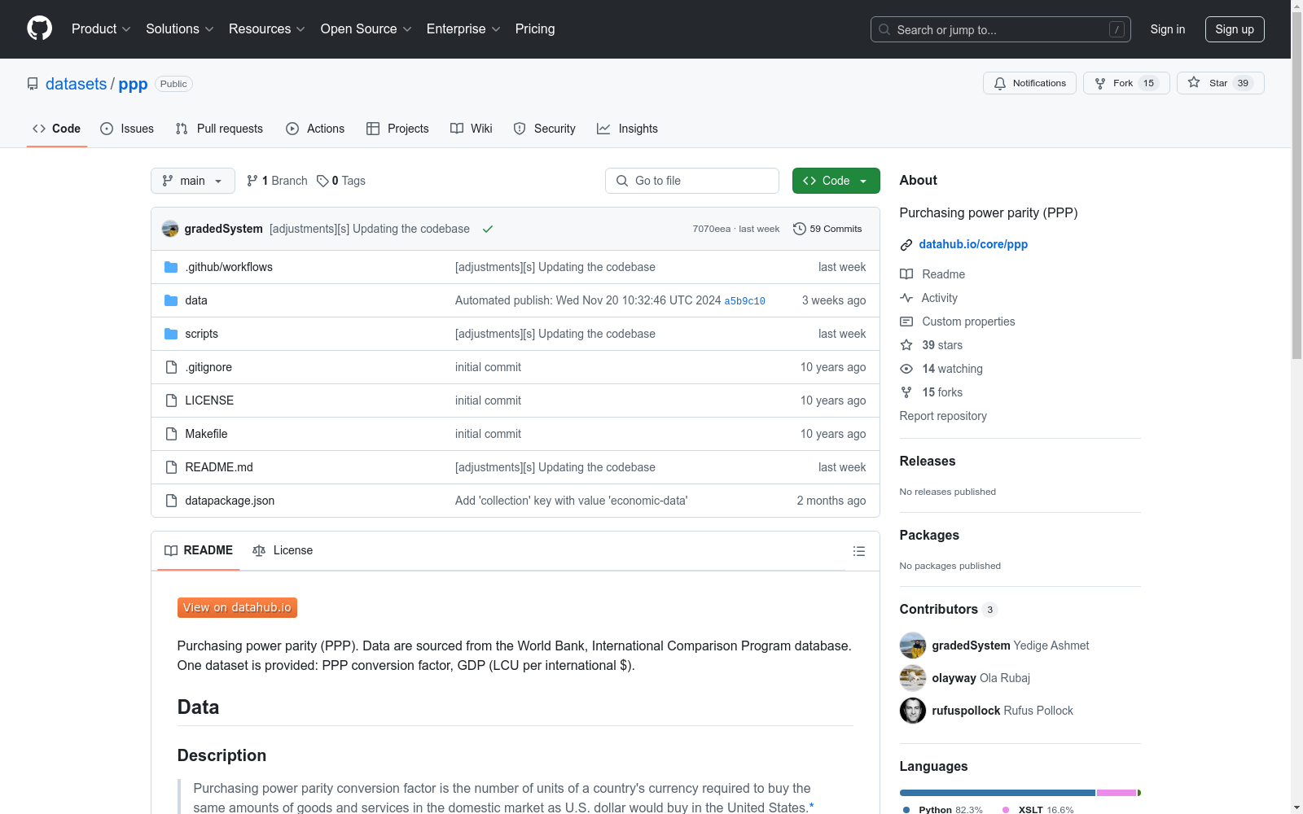Open the Releases heading link
The image size is (1303, 814).
pos(928,461)
